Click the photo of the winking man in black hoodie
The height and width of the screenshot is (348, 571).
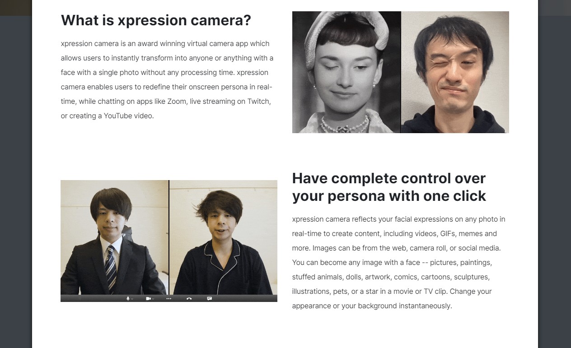tap(455, 72)
